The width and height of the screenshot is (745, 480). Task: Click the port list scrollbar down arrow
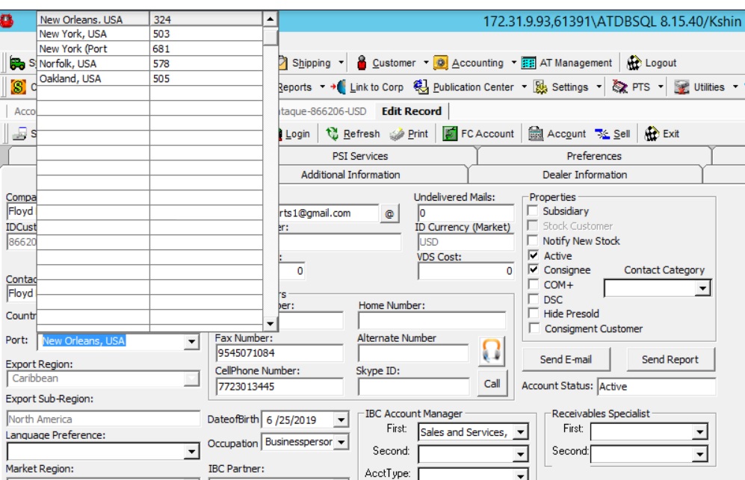(x=270, y=324)
